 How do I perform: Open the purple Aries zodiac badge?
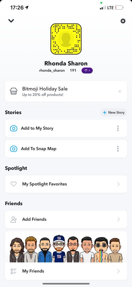[87, 70]
